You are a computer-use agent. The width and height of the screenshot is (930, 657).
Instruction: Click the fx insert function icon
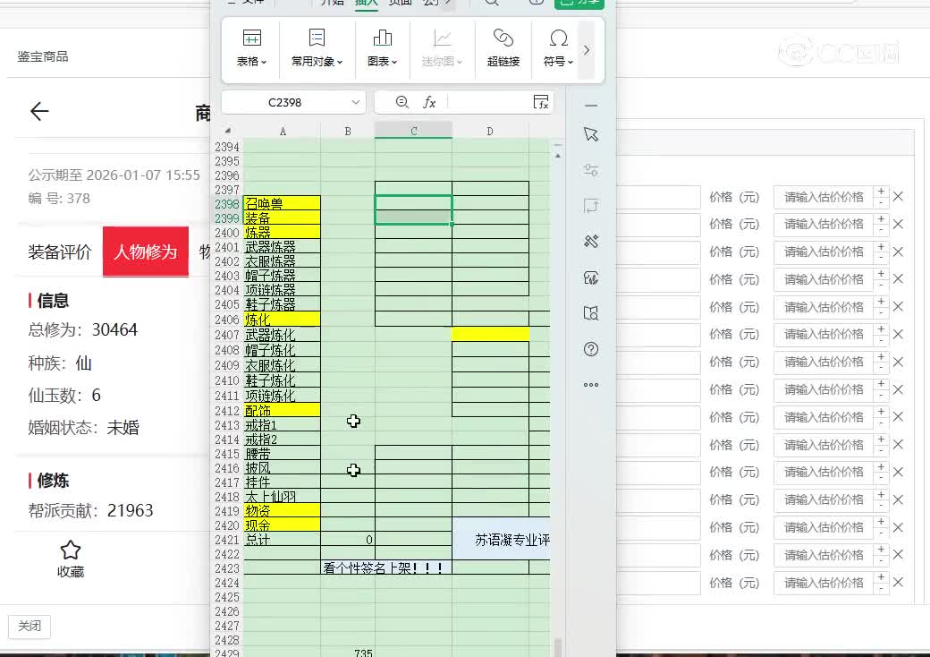tap(429, 102)
